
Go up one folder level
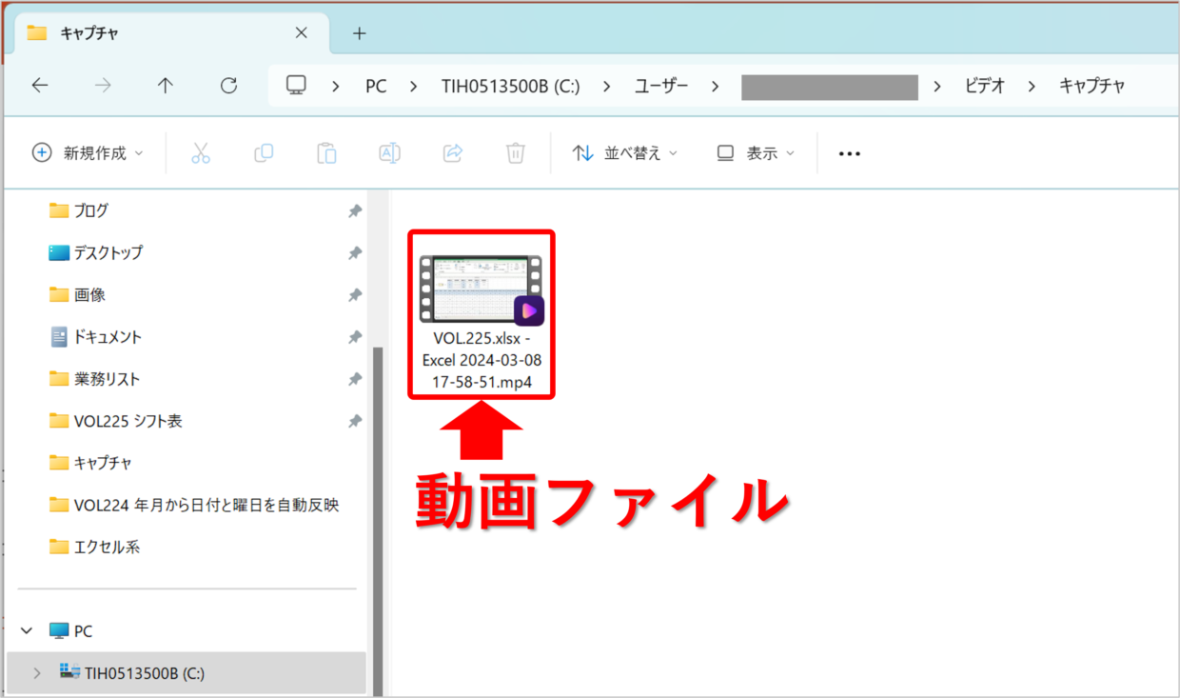click(166, 86)
